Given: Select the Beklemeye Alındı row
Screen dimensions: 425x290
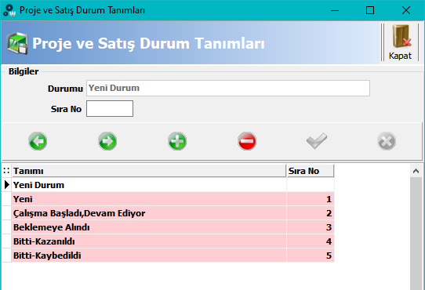Looking at the screenshot, I should pos(173,227).
